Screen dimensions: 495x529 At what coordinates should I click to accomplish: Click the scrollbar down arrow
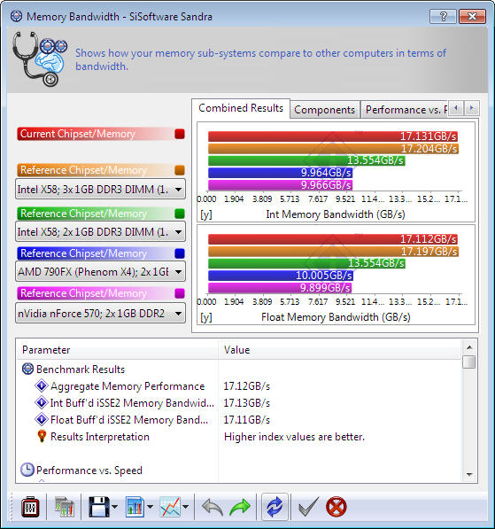[469, 474]
